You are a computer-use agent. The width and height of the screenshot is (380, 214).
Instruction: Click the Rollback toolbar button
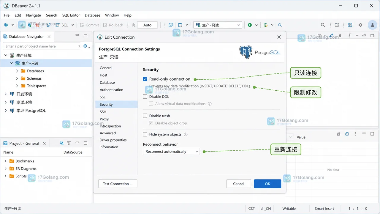point(113,25)
